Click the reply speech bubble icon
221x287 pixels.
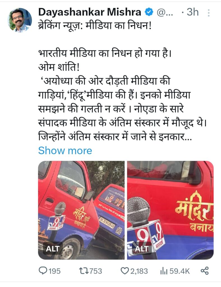43,270
